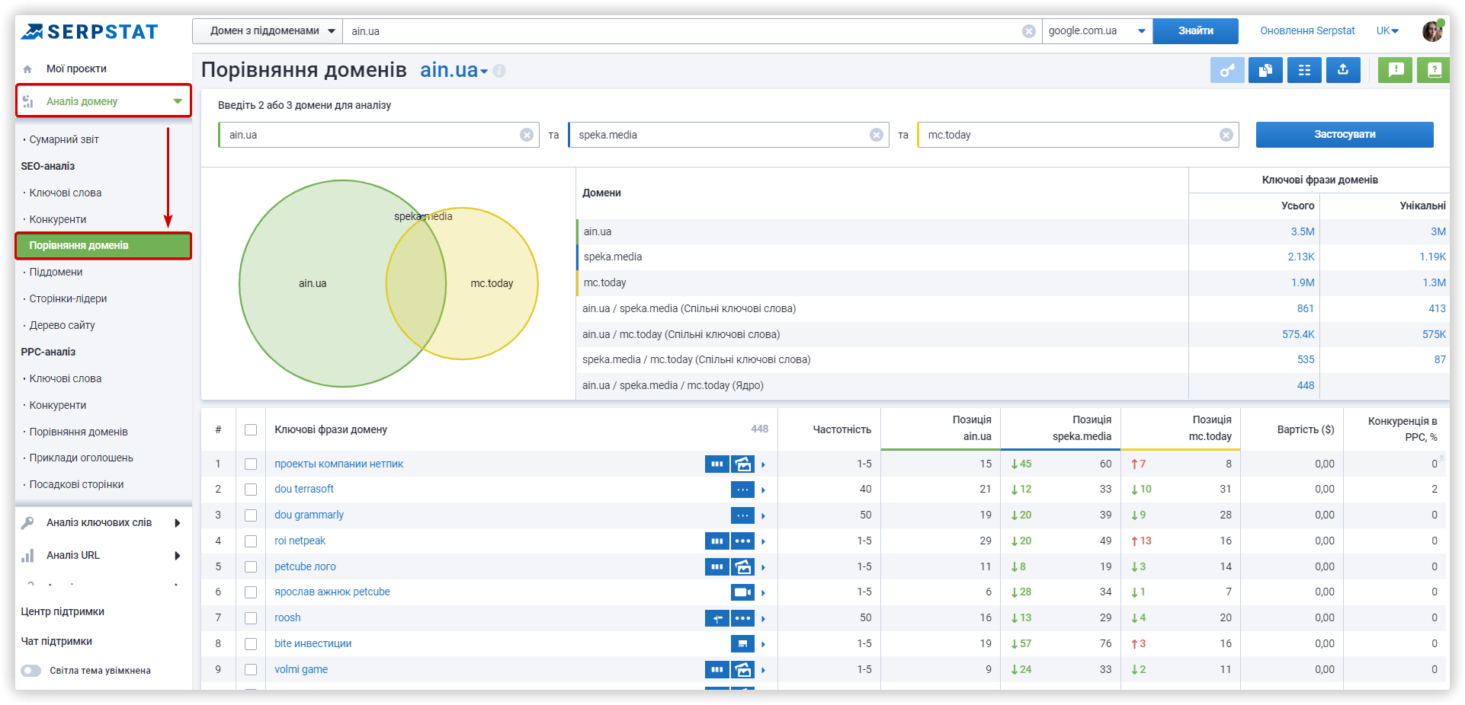Clear the speka.media domain field
The image size is (1465, 705).
tap(877, 135)
